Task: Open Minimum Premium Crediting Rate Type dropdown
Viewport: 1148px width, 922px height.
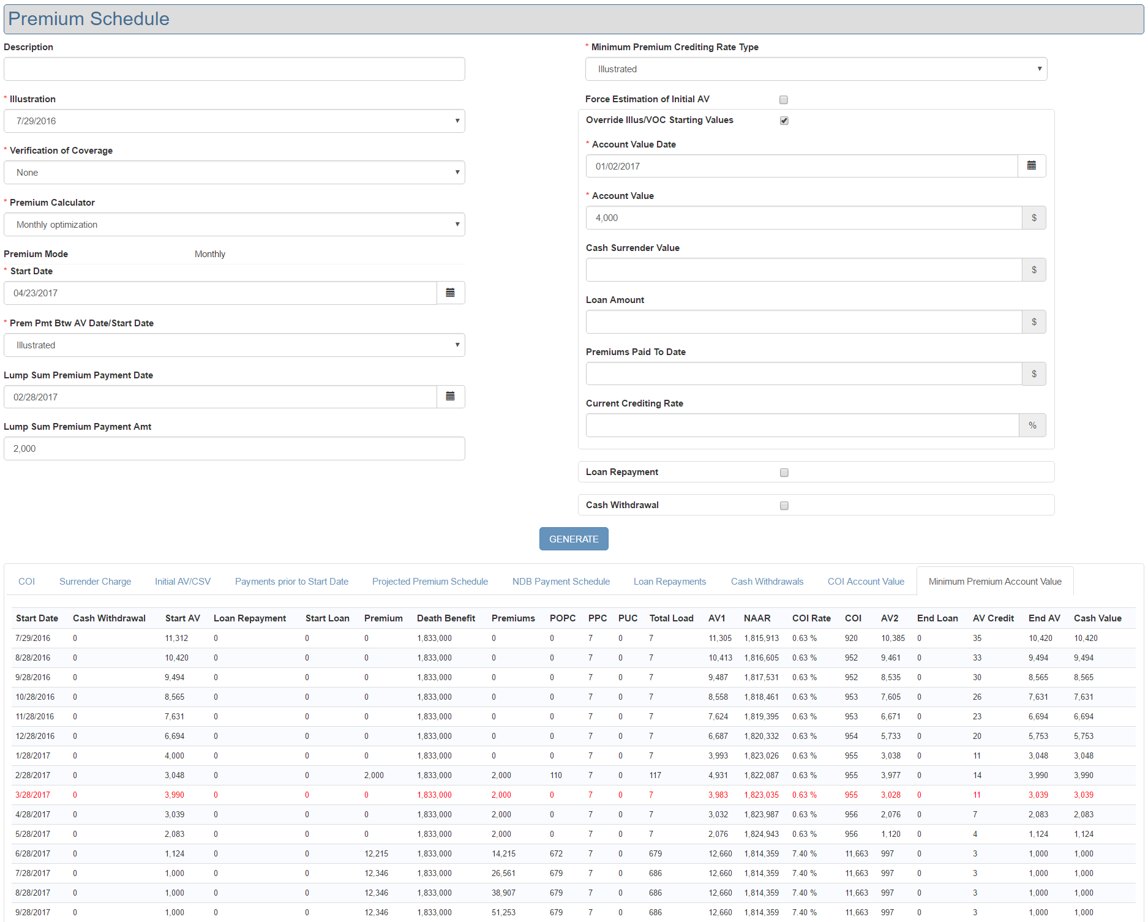Action: [816, 69]
